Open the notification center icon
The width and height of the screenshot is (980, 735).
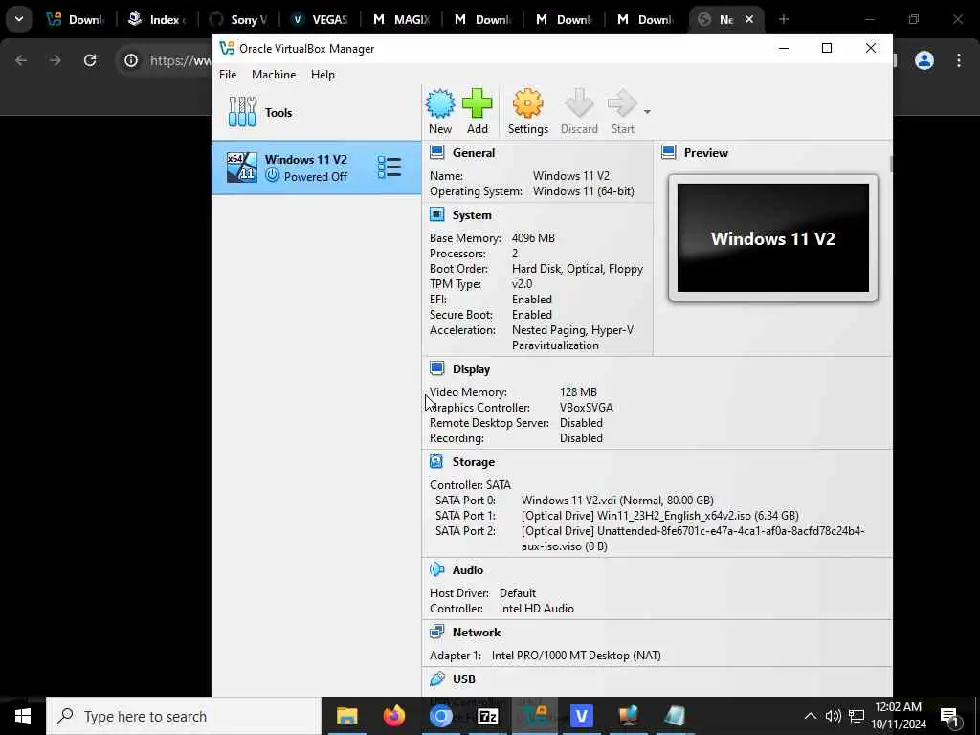[950, 716]
